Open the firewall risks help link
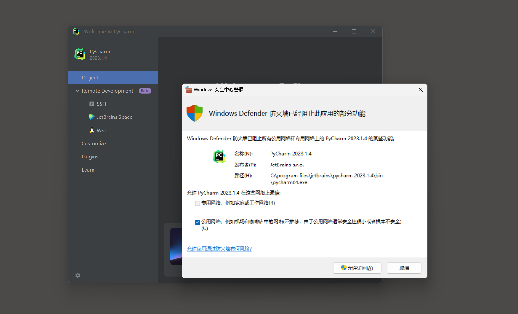This screenshot has width=518, height=314. (219, 249)
